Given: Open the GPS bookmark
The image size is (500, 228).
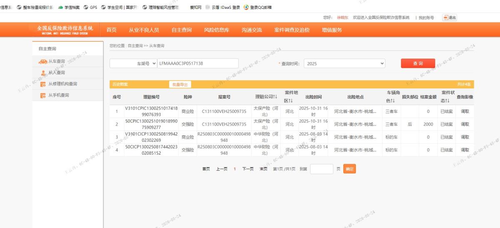Looking at the screenshot, I should (x=90, y=7).
